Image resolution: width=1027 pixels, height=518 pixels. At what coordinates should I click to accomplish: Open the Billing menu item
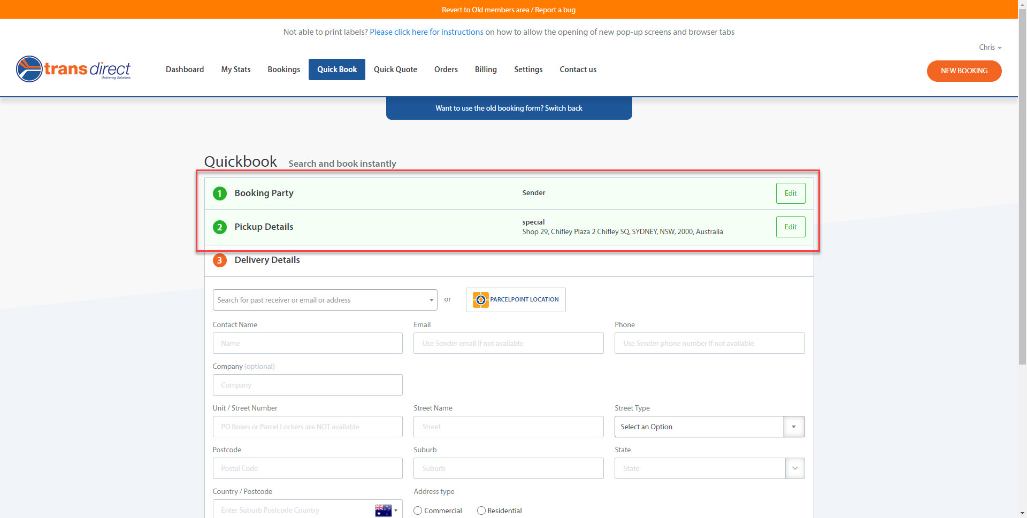(485, 69)
